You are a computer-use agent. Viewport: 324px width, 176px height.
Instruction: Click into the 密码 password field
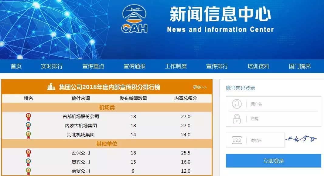pyautogui.click(x=282, y=119)
